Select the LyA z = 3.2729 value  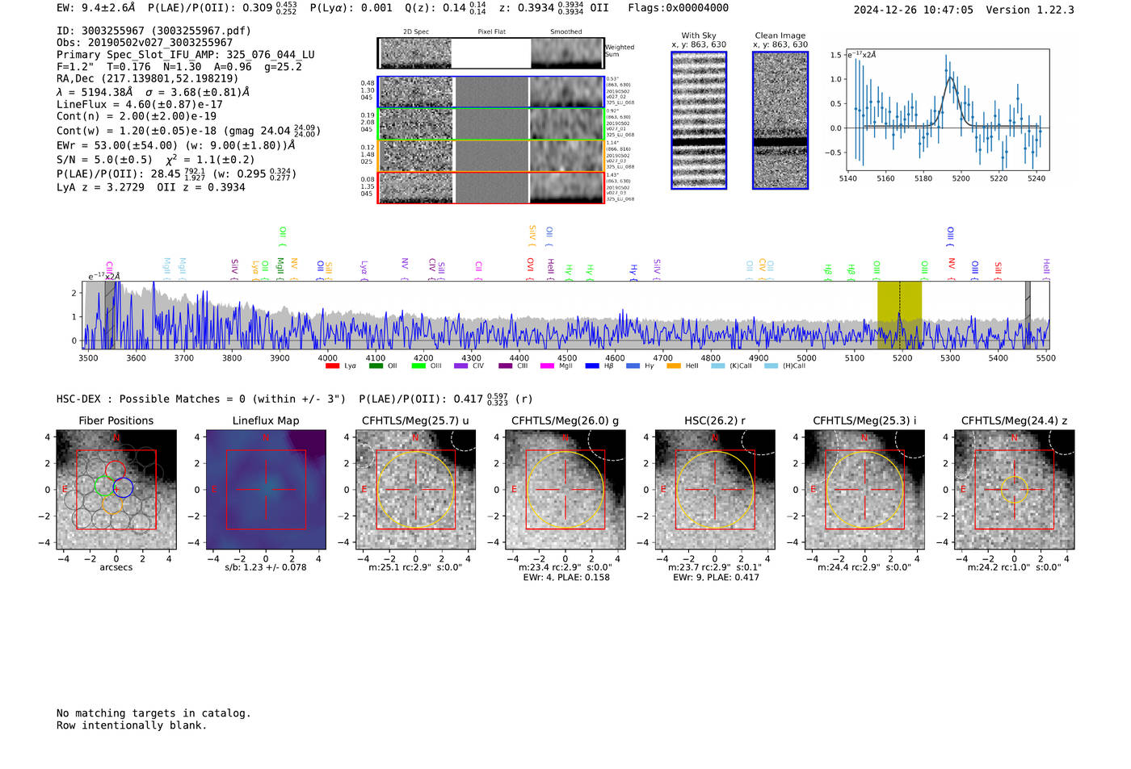100,187
